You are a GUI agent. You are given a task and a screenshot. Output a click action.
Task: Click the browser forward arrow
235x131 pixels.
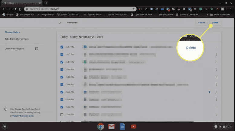pyautogui.click(x=9, y=9)
